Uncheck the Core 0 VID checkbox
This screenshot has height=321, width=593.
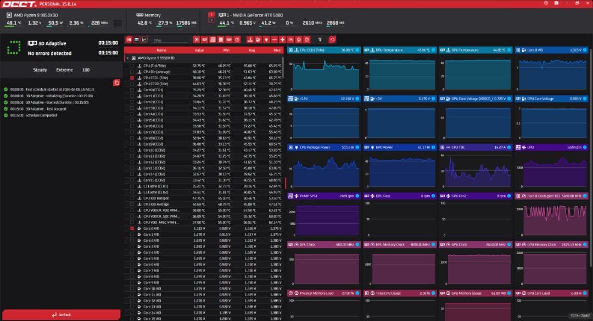[x=132, y=228]
